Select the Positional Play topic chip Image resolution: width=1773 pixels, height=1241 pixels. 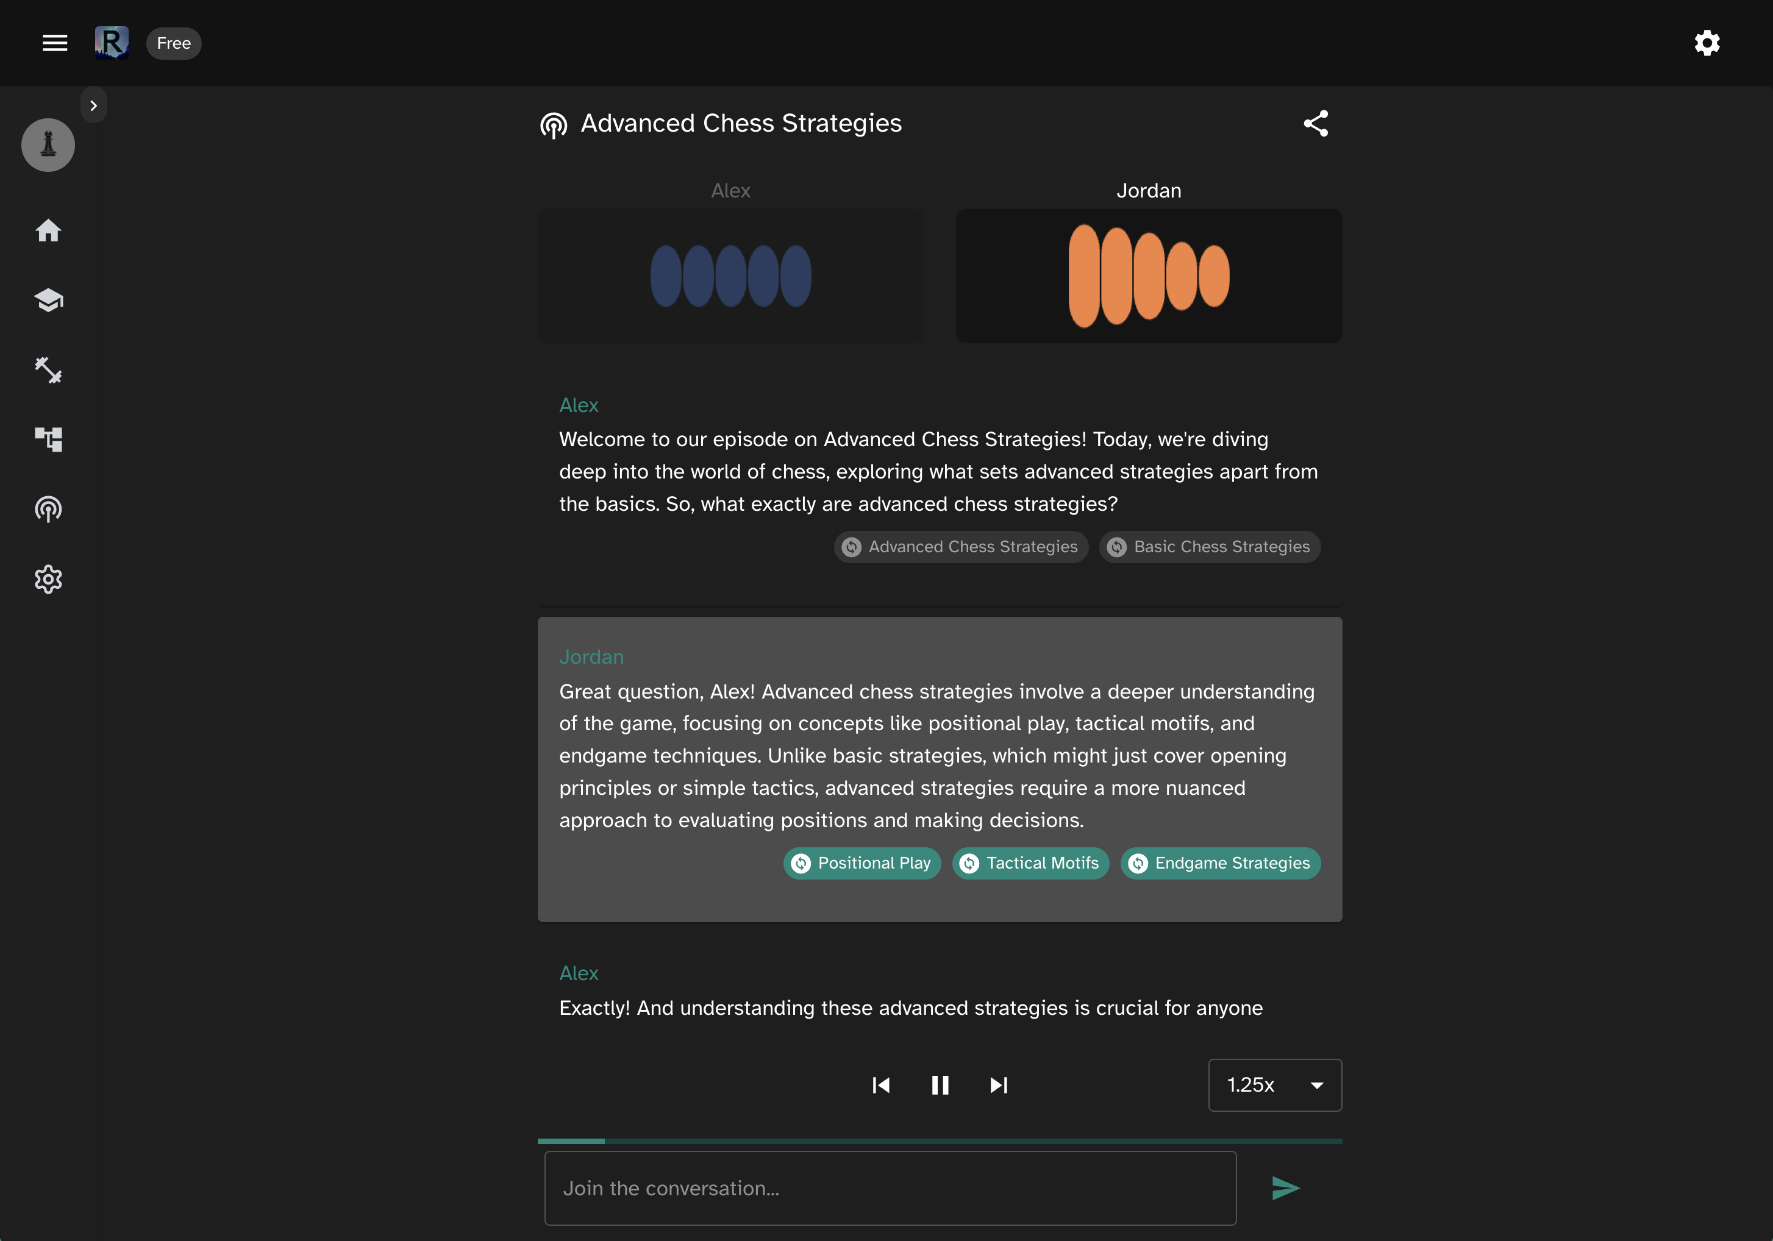click(x=862, y=863)
